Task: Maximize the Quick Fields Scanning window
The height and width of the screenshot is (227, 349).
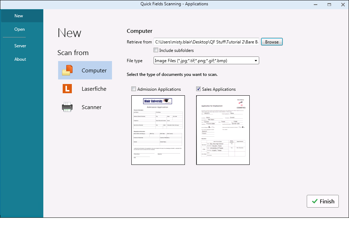Action: [329, 4]
